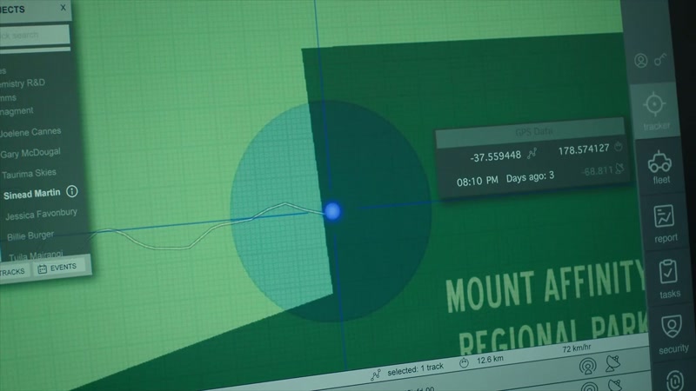Click the stopwatch icon near 12.6 km

point(464,363)
